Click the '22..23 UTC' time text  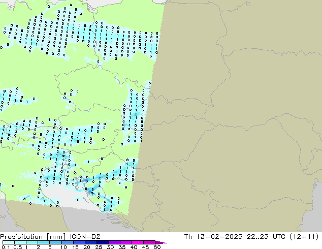266,237
